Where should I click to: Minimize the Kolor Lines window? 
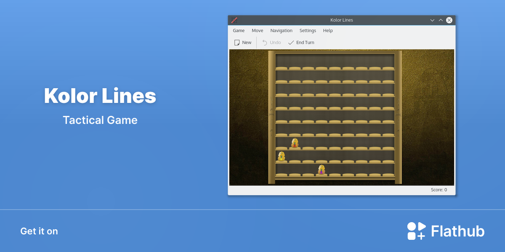click(x=432, y=20)
